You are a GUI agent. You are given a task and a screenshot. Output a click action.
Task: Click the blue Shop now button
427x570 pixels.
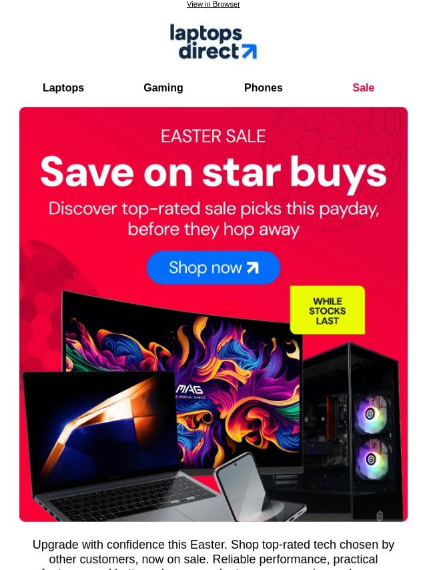[x=213, y=268]
